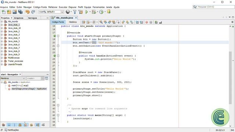Click Stop Macro Recording icon
The image size is (235, 132).
151,22
